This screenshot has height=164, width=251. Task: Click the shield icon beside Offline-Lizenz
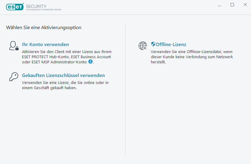coord(153,44)
